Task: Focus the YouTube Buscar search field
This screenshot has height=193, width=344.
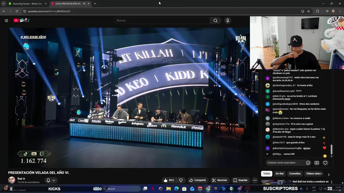Action: pos(162,20)
